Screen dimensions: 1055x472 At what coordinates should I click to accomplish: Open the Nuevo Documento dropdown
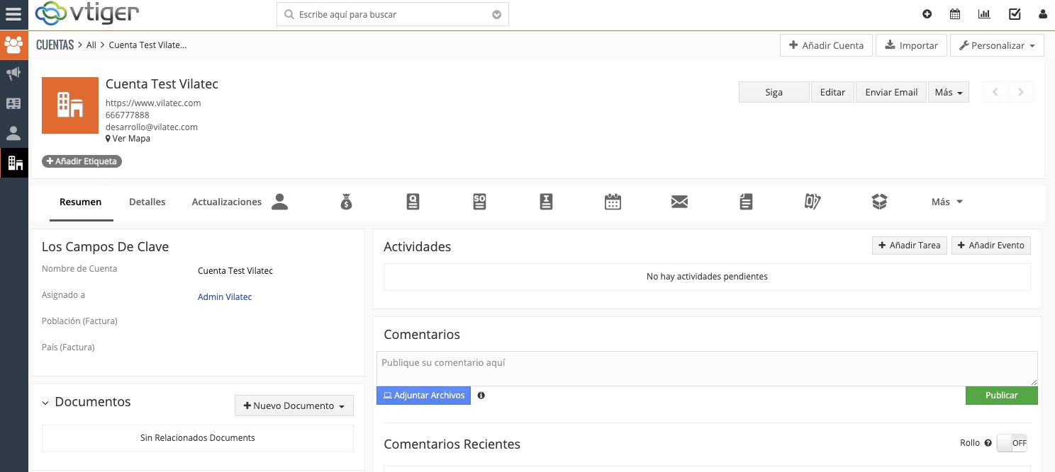pyautogui.click(x=294, y=406)
